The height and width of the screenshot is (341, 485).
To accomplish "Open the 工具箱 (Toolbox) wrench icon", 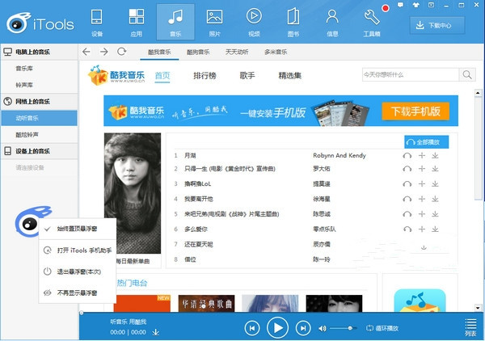I will point(373,22).
